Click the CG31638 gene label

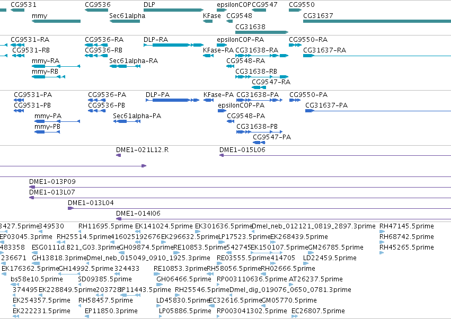tap(250, 26)
